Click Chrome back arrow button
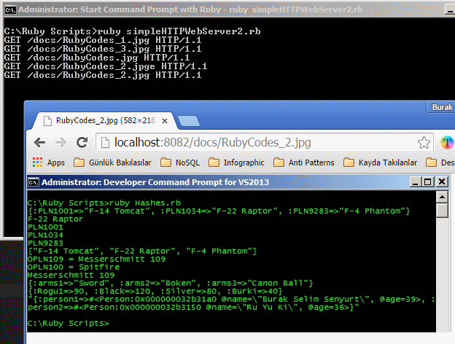Viewport: 455px width, 344px height. [x=40, y=142]
